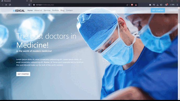Open the playlist/media icon in toolbar
Viewport: 180px width, 101px height.
tap(154, 5)
